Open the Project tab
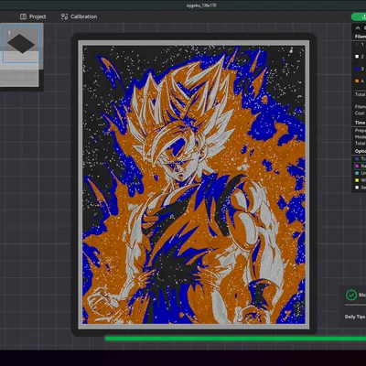The image size is (366, 366). 33,16
